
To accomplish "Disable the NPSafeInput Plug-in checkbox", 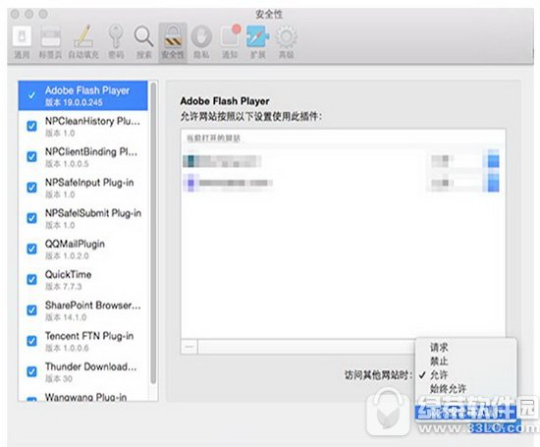I will pyautogui.click(x=31, y=187).
